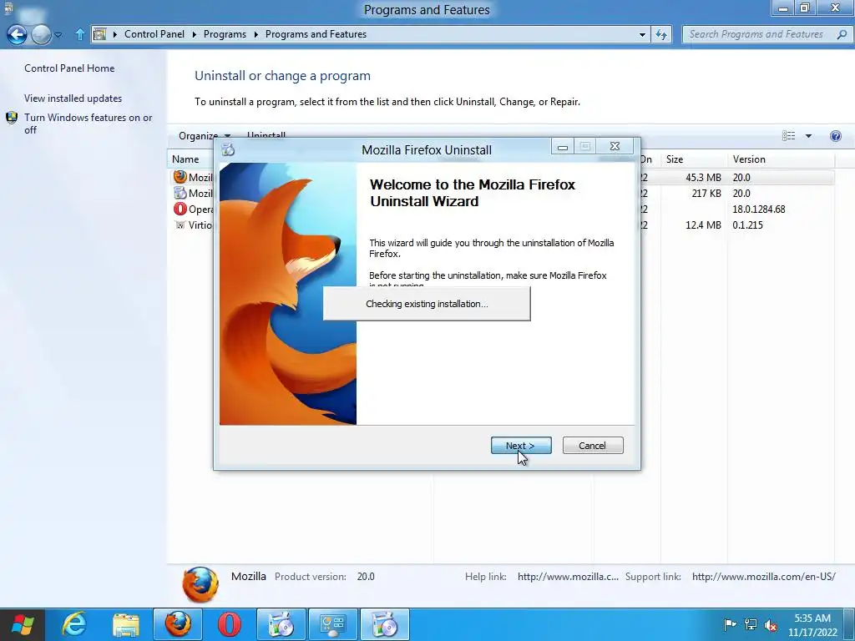This screenshot has height=641, width=855.
Task: Refresh the Programs and Features view
Action: [661, 34]
